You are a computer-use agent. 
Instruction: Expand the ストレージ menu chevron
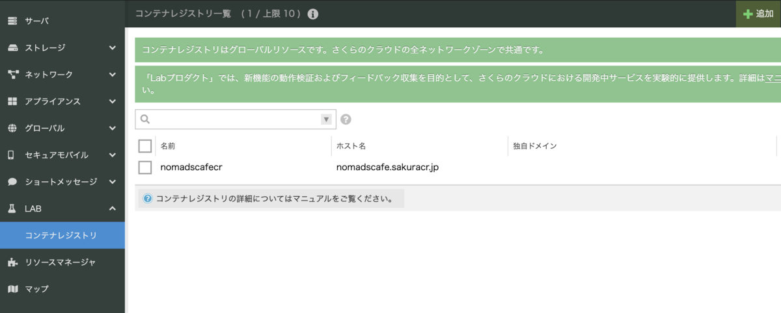(113, 47)
